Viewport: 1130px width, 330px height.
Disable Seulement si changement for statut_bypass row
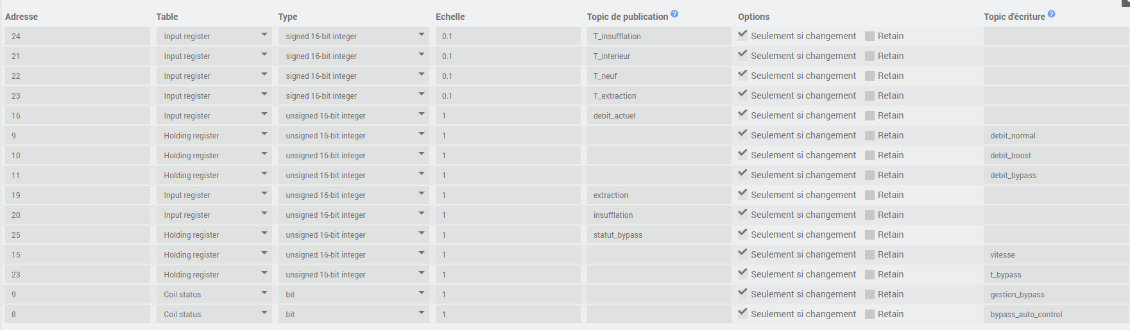(x=742, y=234)
